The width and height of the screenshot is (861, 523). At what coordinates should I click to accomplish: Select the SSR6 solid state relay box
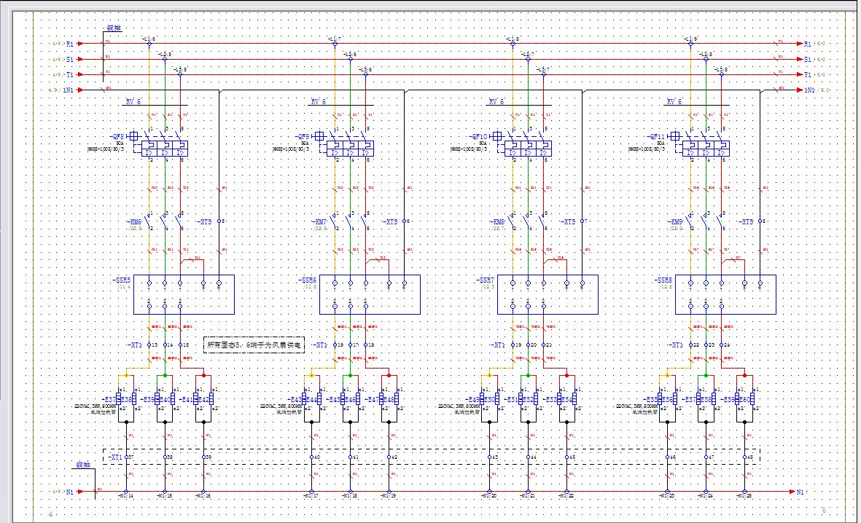pos(370,294)
